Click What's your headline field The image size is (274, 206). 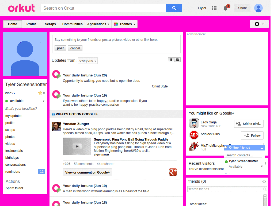coord(21,109)
